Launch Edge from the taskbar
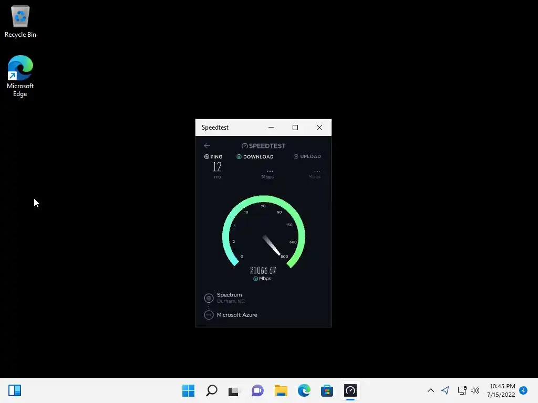 (x=304, y=390)
